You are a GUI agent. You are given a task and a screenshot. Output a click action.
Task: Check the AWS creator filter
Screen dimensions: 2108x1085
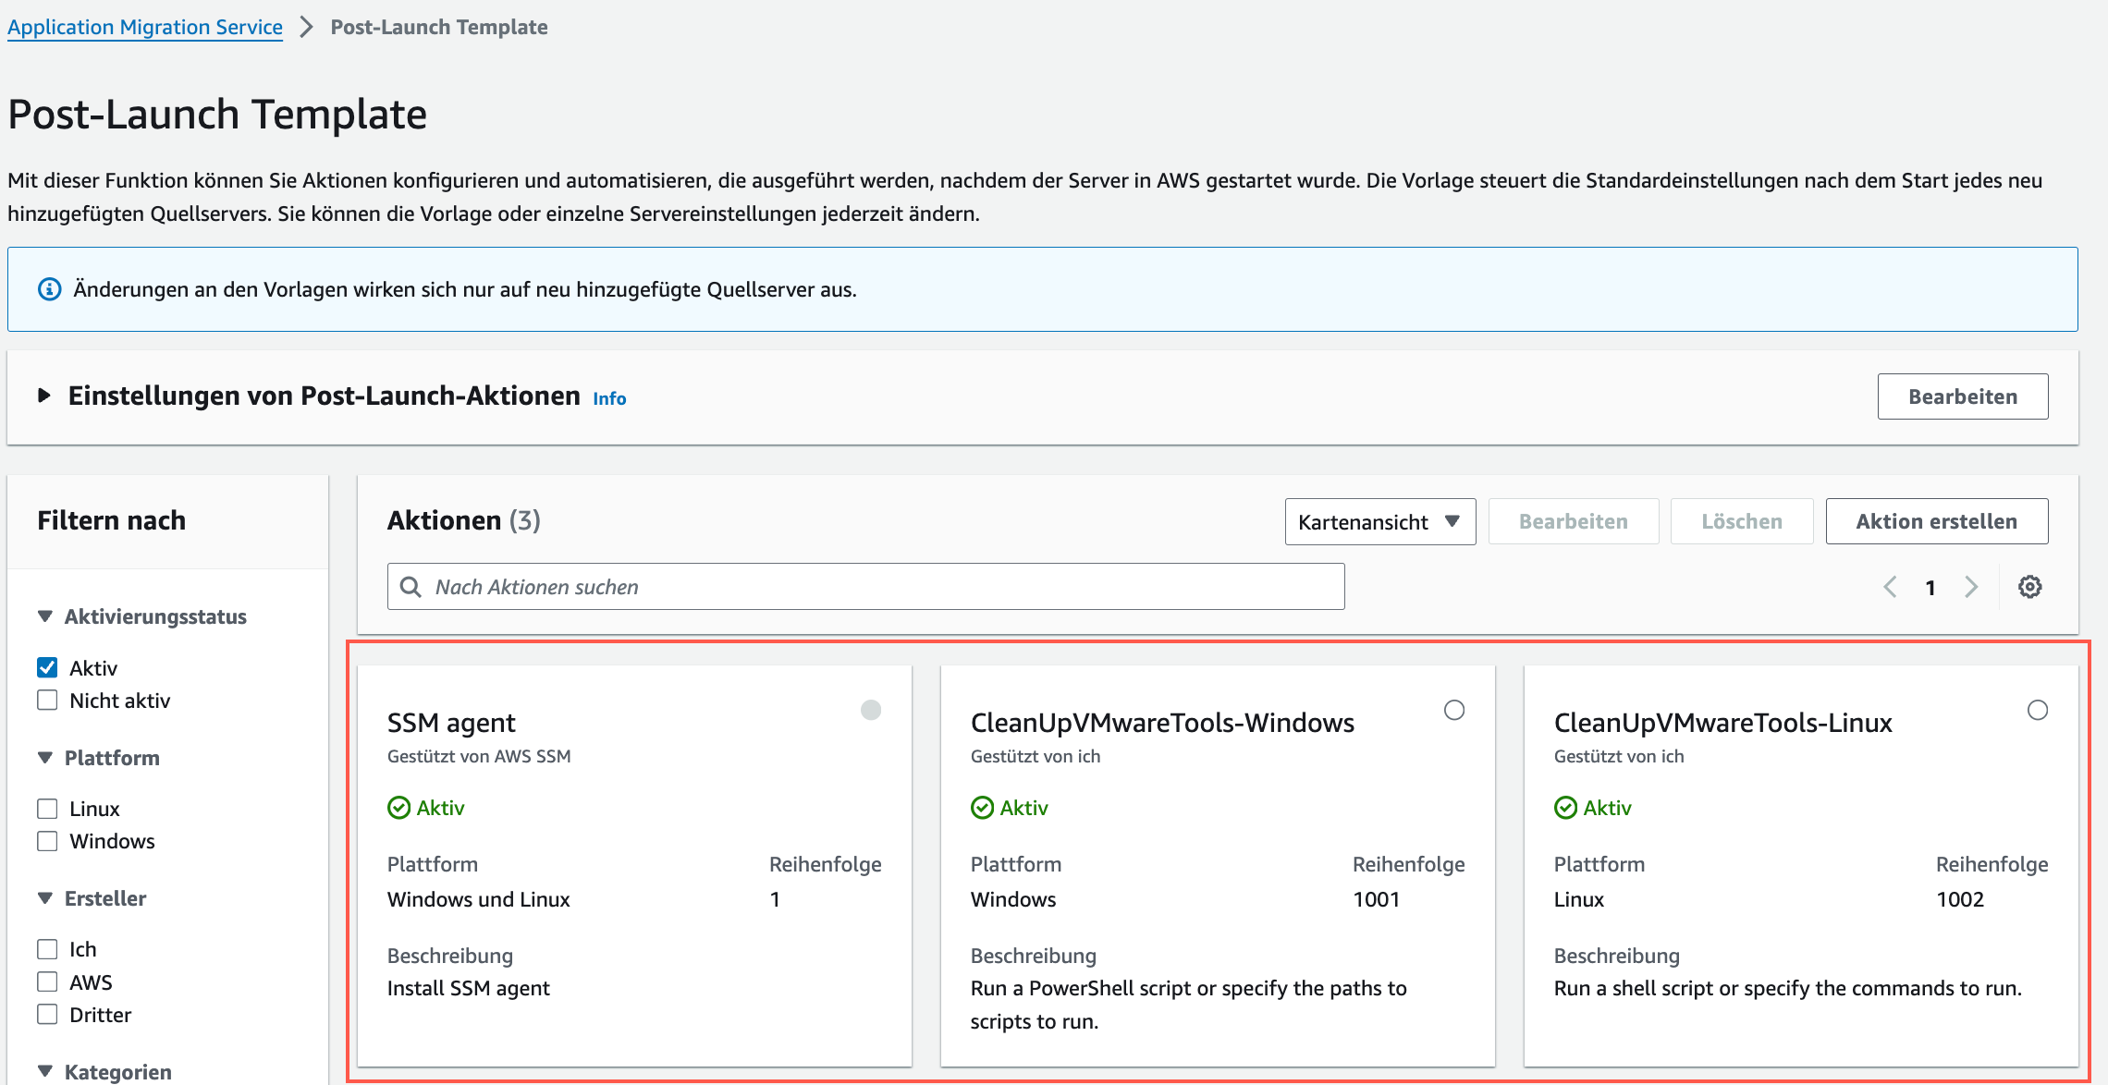pos(47,981)
